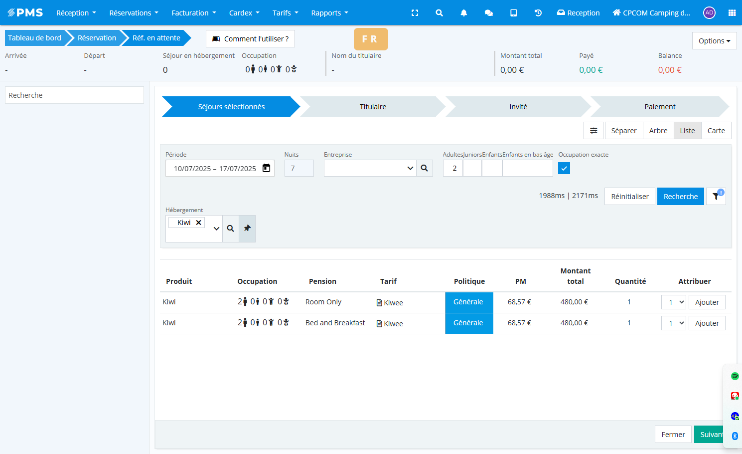Open the chat messages icon
The height and width of the screenshot is (454, 742).
[488, 13]
